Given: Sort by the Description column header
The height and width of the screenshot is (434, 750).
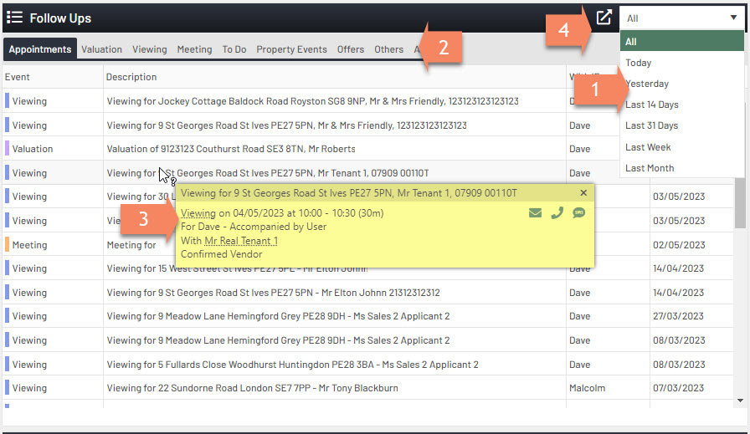Looking at the screenshot, I should click(131, 77).
